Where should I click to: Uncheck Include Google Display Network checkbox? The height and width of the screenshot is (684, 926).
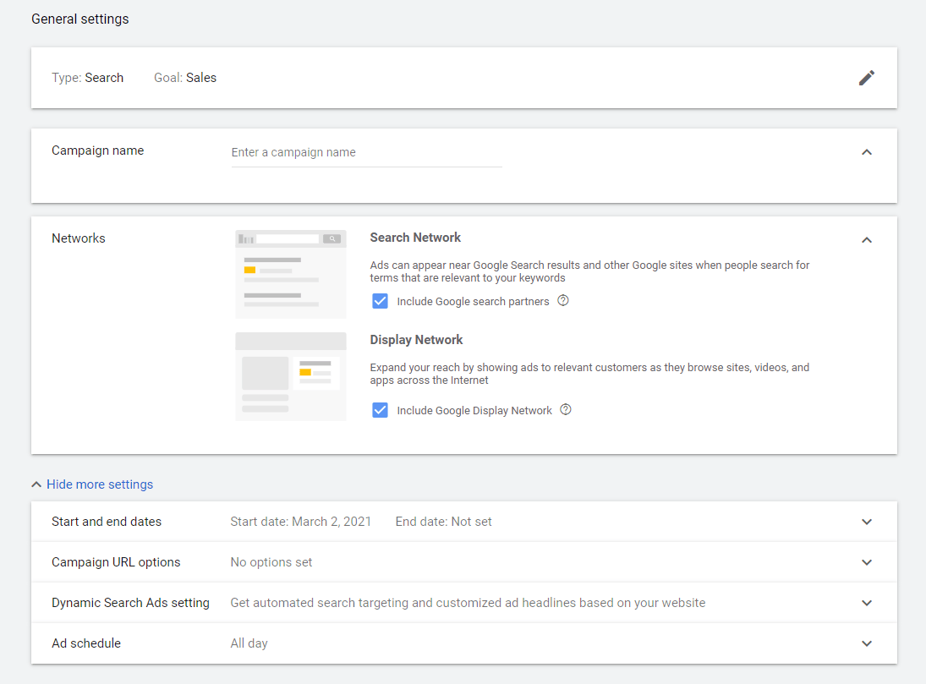[381, 410]
